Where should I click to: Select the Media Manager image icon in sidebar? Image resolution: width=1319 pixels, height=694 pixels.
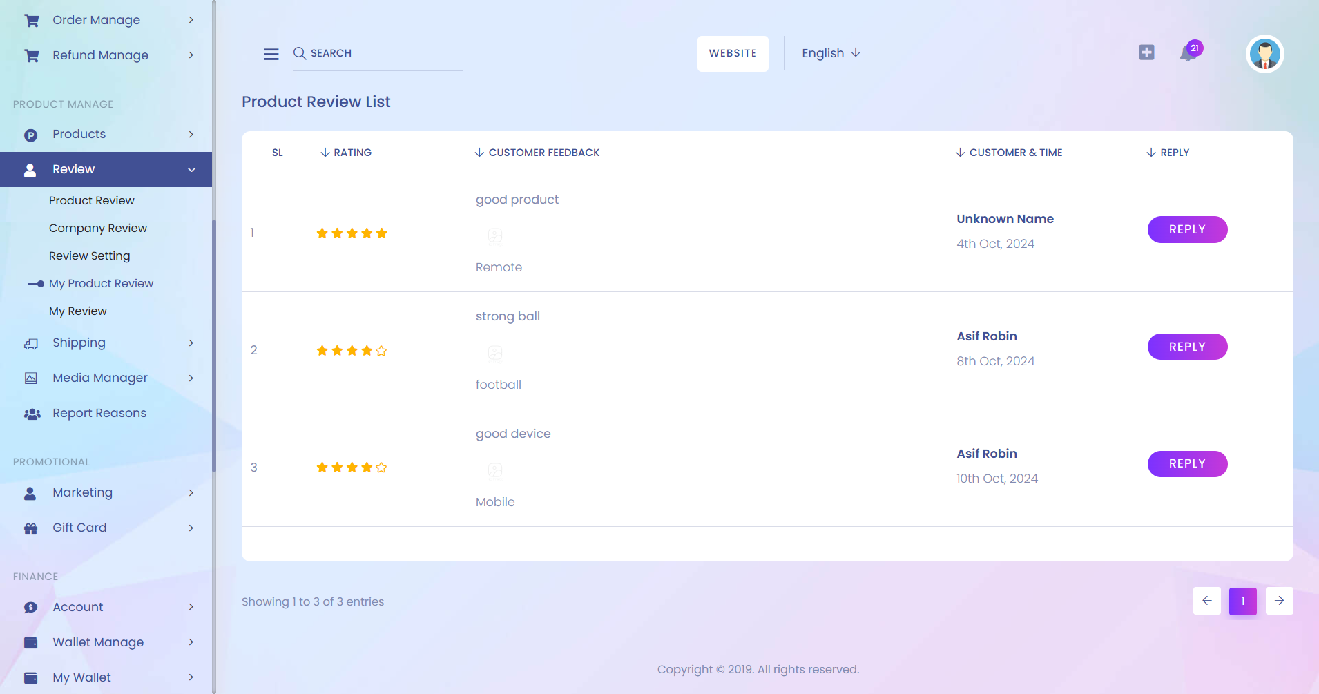coord(31,378)
